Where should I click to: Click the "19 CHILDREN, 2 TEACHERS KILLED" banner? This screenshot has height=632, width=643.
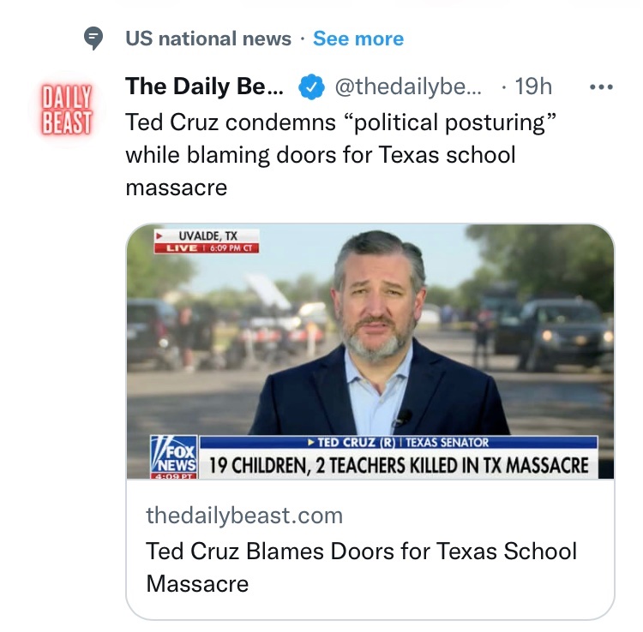pyautogui.click(x=399, y=465)
